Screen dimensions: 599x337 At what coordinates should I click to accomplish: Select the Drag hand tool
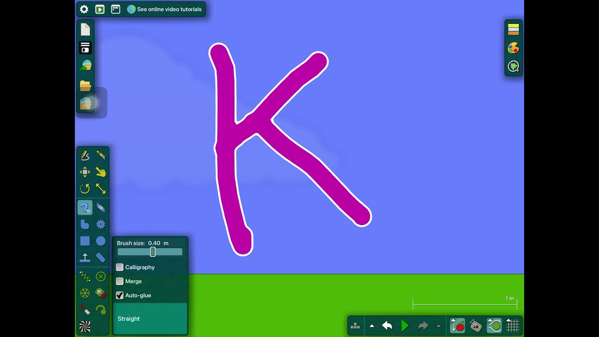tap(101, 172)
